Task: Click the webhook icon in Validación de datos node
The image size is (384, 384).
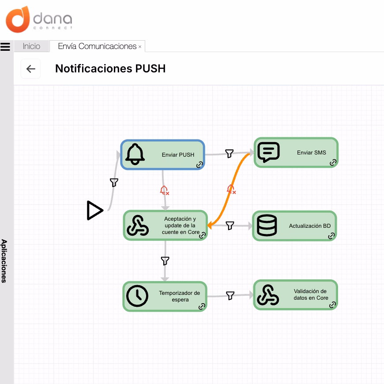Action: (268, 295)
